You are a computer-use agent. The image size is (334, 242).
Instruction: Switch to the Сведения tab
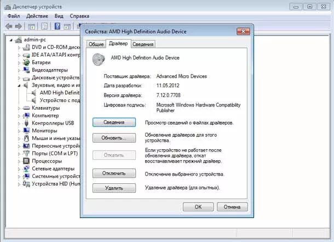(x=143, y=44)
